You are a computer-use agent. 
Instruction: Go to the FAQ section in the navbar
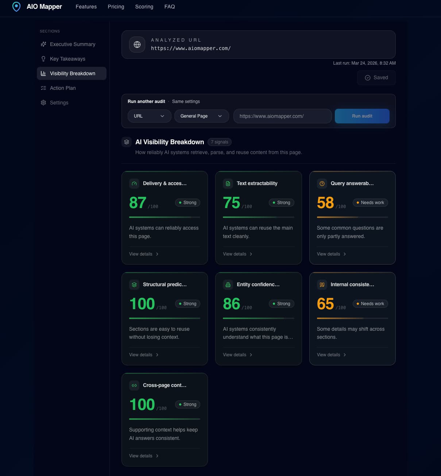[169, 7]
